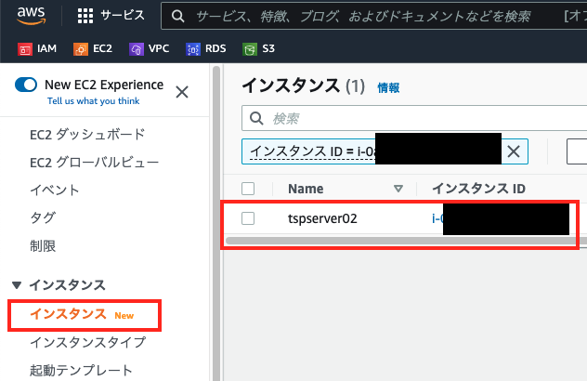
Task: Toggle the New EC2 Experience switch
Action: coord(26,85)
